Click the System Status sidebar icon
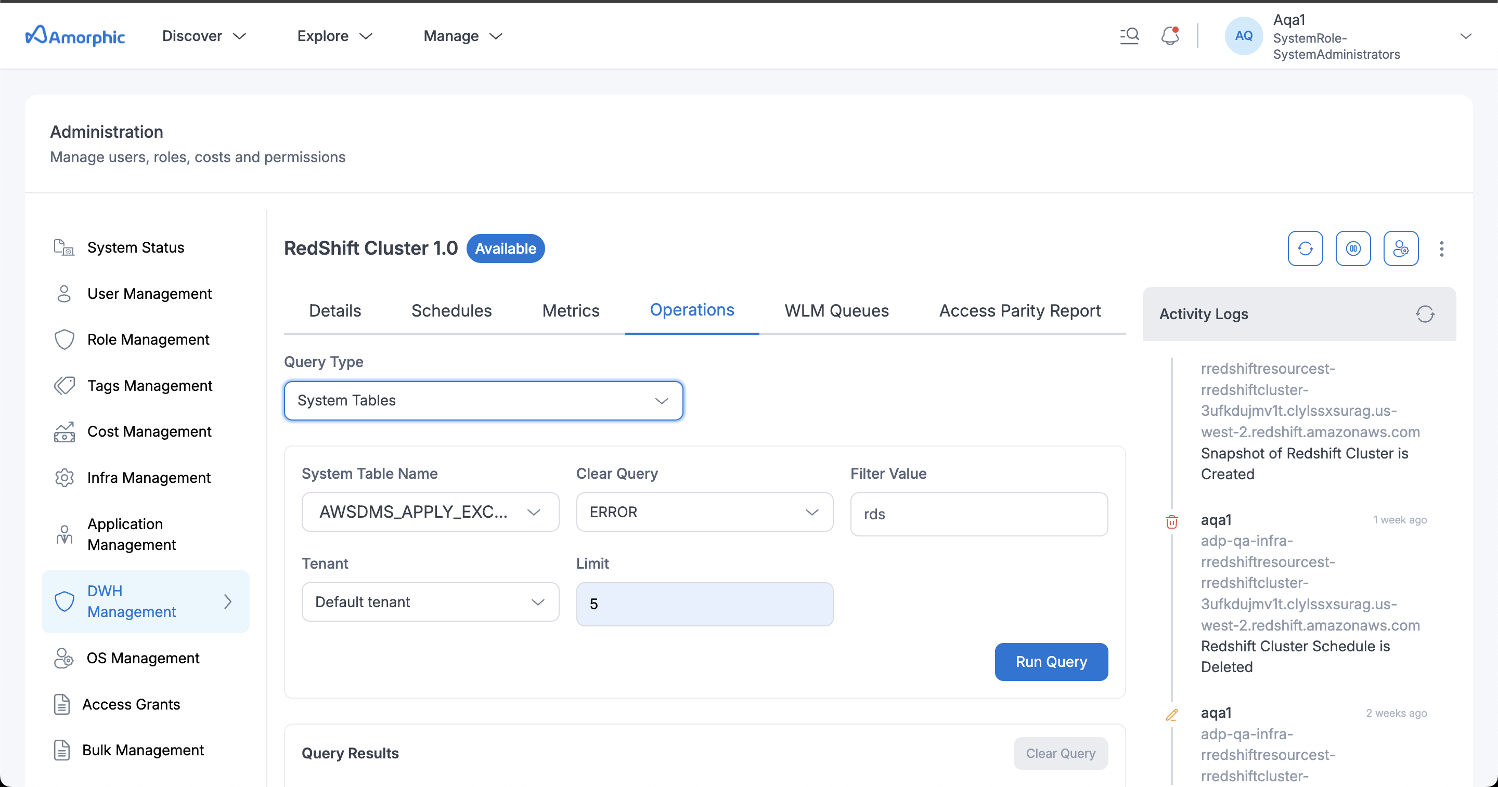The height and width of the screenshot is (787, 1498). [64, 247]
